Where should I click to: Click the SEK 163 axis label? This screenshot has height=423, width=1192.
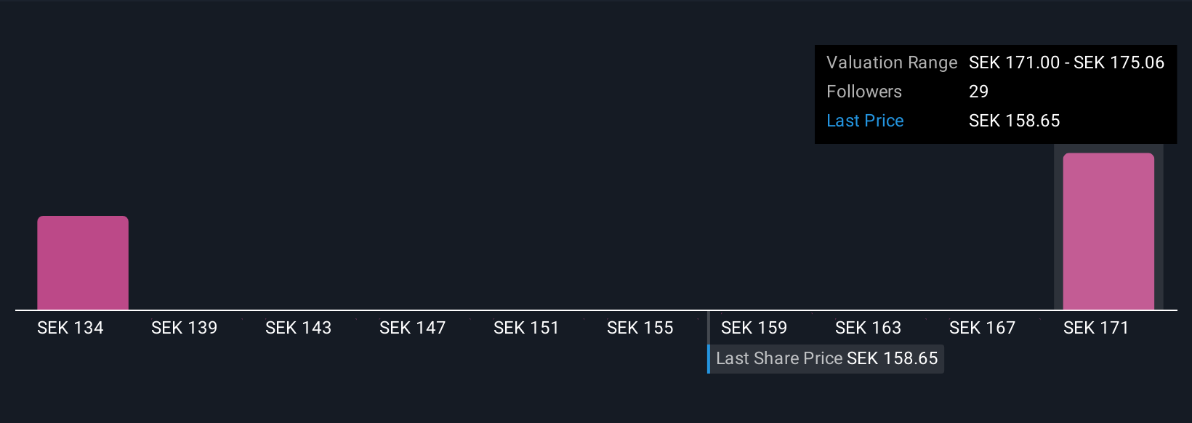869,328
